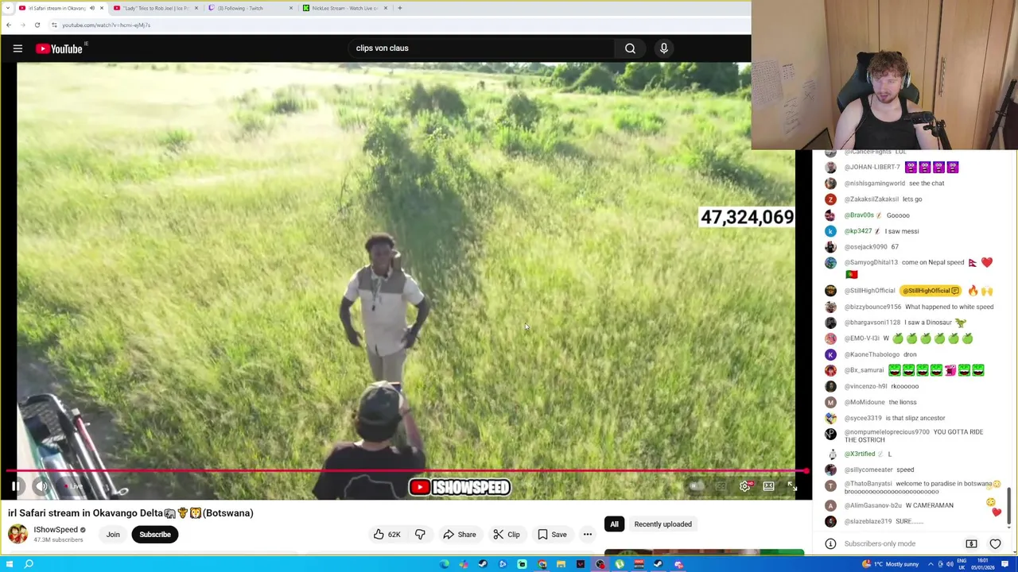
Task: Open the weather widget showing Mostly sunny
Action: pos(892,564)
